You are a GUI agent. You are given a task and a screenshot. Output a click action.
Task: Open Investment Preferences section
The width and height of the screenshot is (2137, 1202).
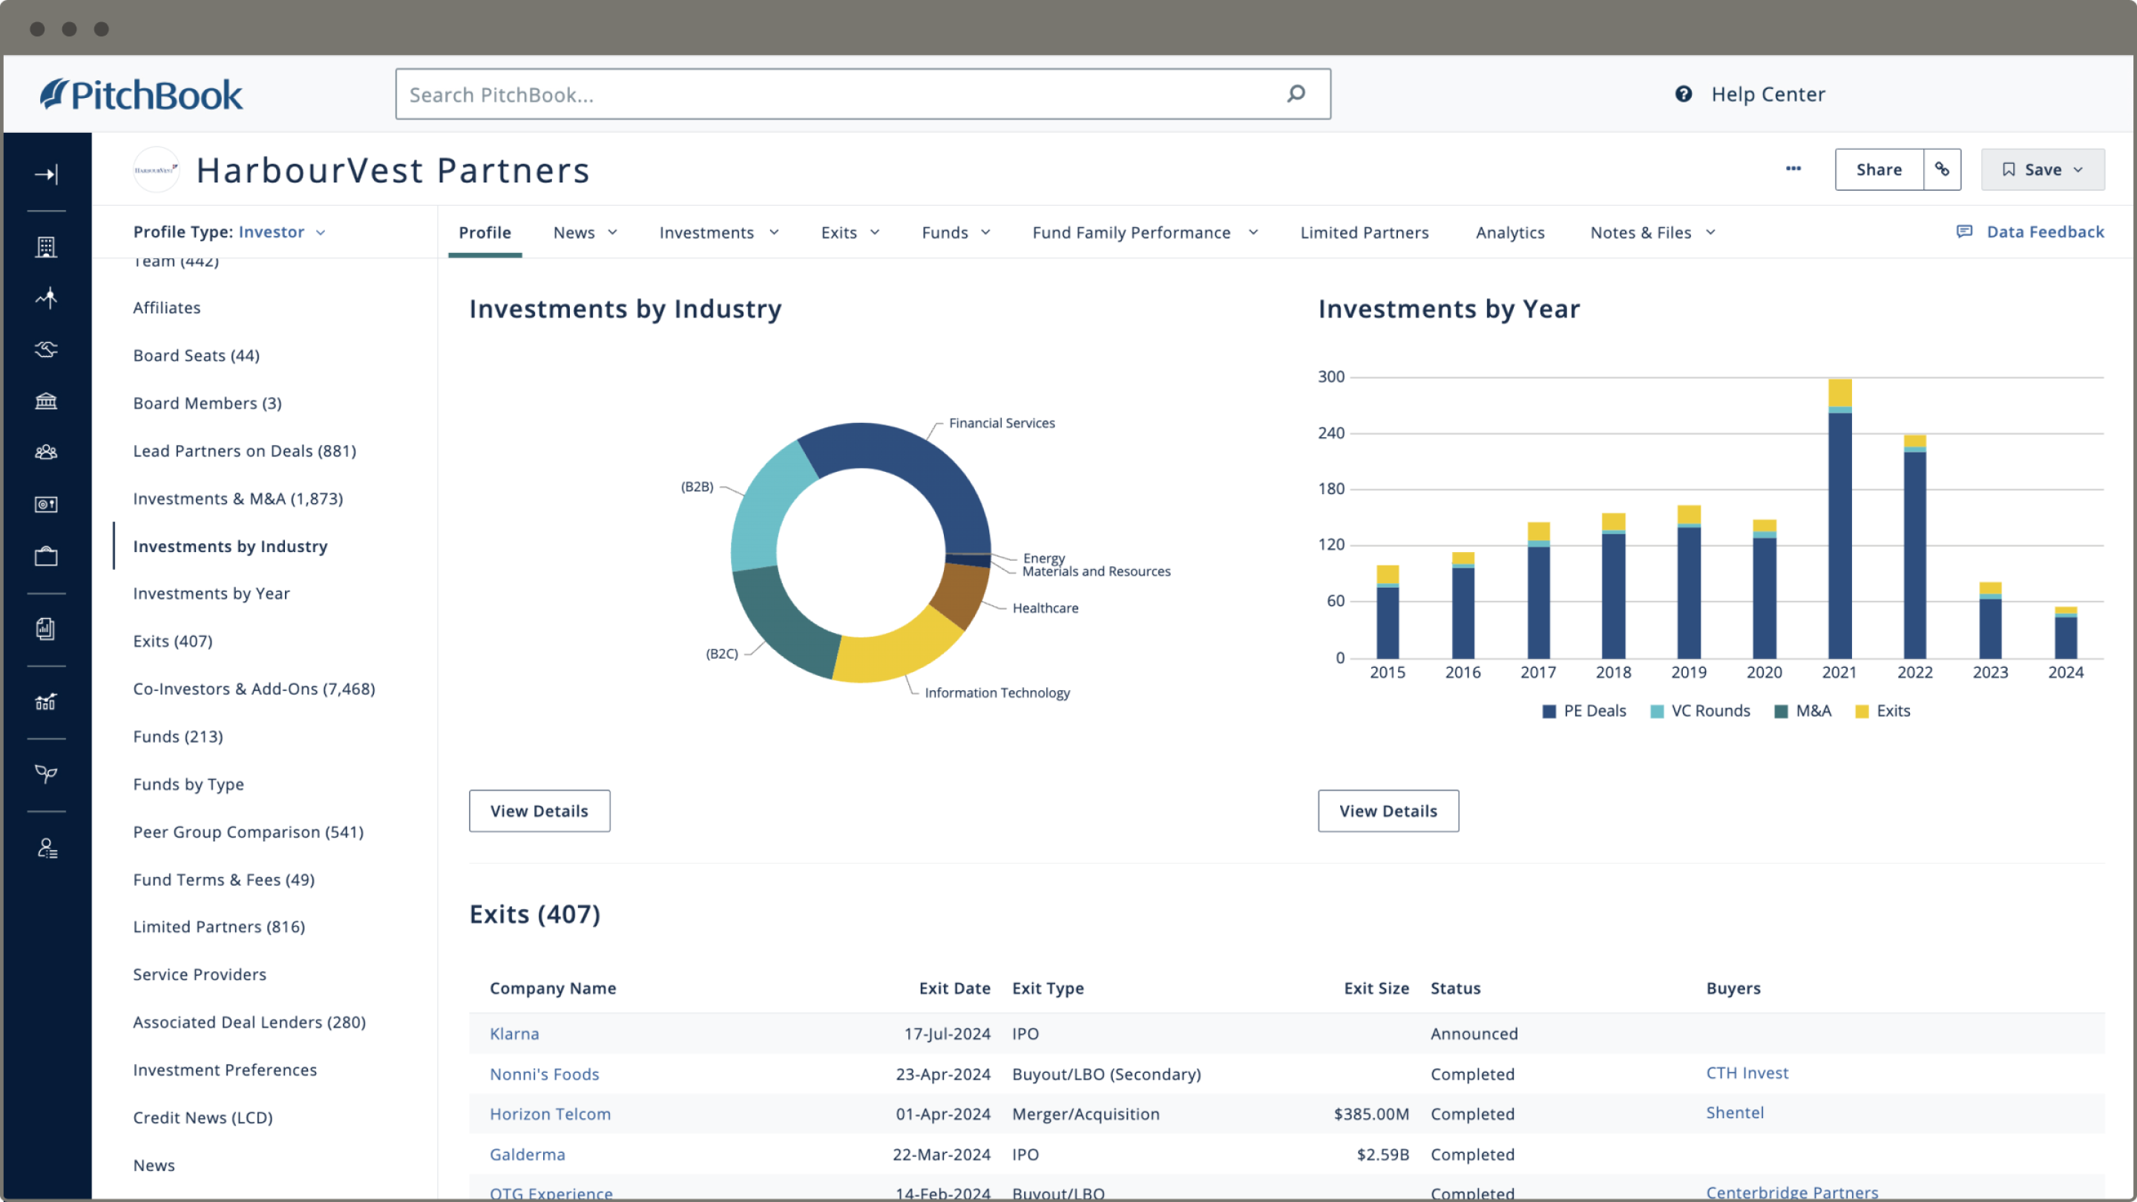[224, 1070]
